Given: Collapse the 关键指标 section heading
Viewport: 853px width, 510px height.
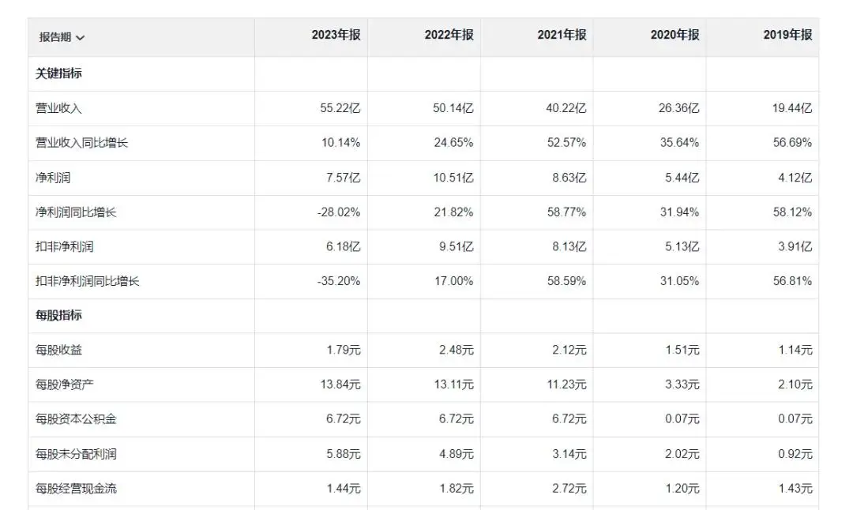Looking at the screenshot, I should coord(59,73).
